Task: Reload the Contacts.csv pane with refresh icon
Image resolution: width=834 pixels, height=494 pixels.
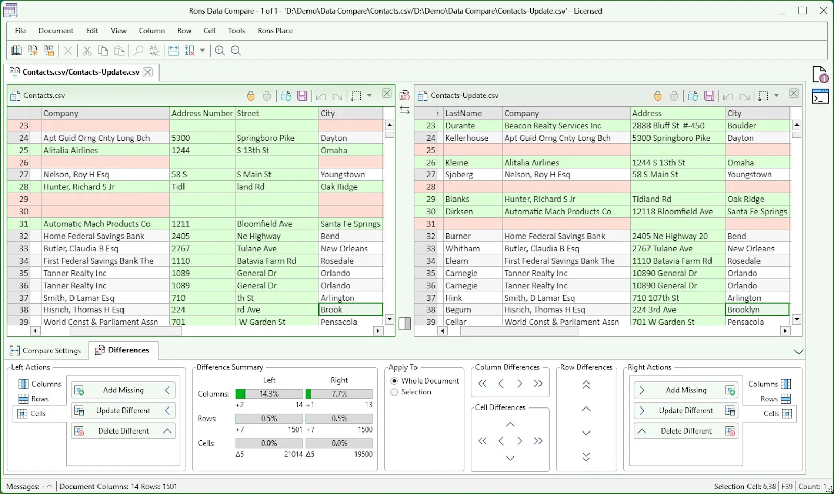Action: point(286,95)
